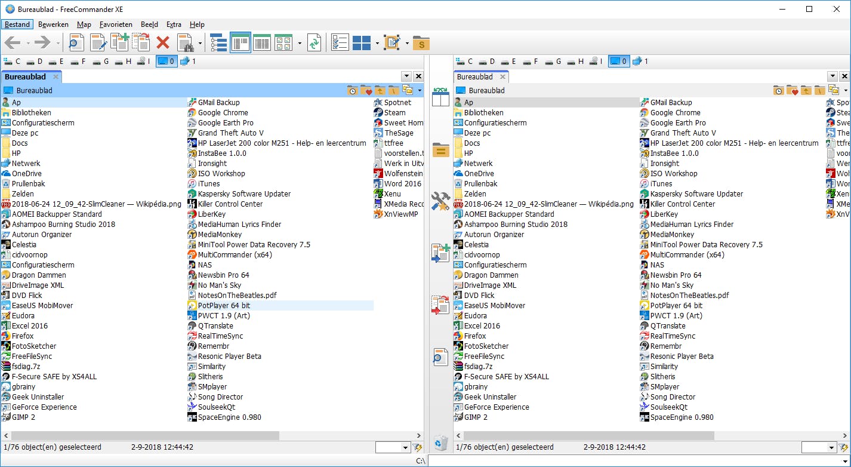The height and width of the screenshot is (467, 851).
Task: Click the Edit file pencil icon
Action: tap(98, 42)
